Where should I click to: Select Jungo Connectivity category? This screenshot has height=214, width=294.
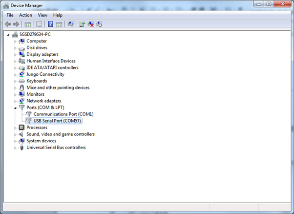[x=45, y=74]
